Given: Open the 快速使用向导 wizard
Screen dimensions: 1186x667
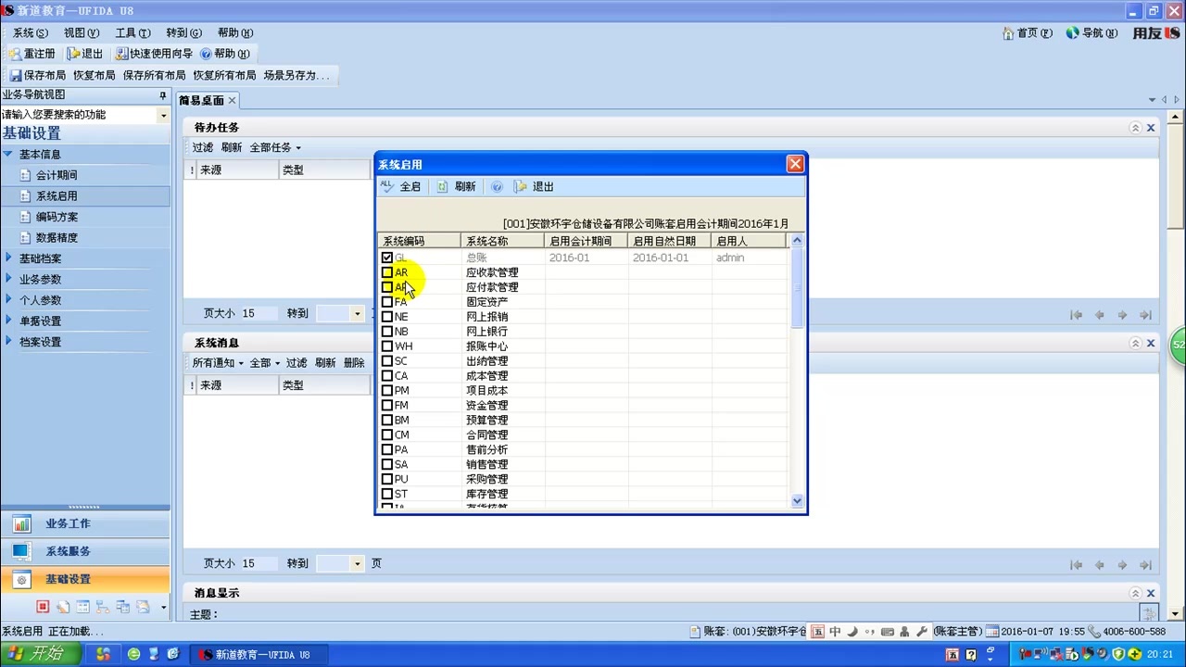Looking at the screenshot, I should [x=154, y=54].
